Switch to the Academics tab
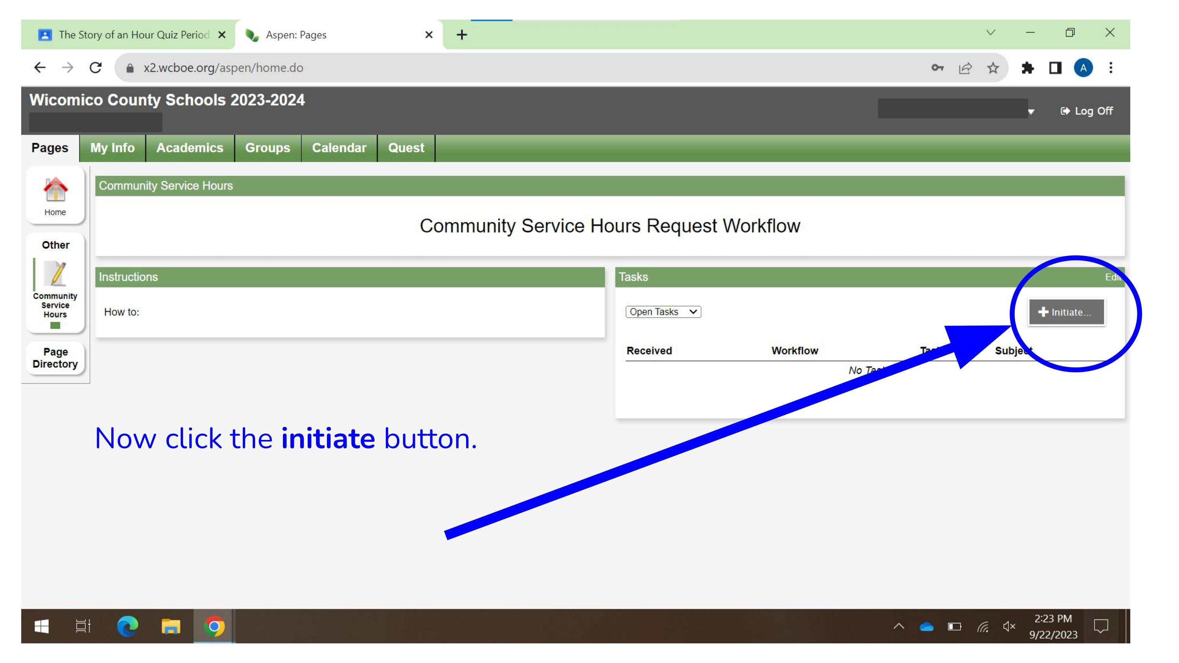Image resolution: width=1179 pixels, height=663 pixels. (x=189, y=147)
